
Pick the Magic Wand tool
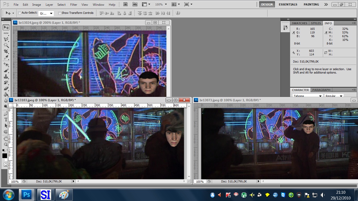6,45
